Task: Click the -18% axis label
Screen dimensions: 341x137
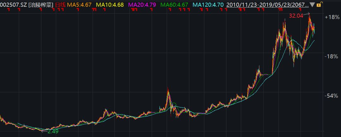Action: pos(332,56)
